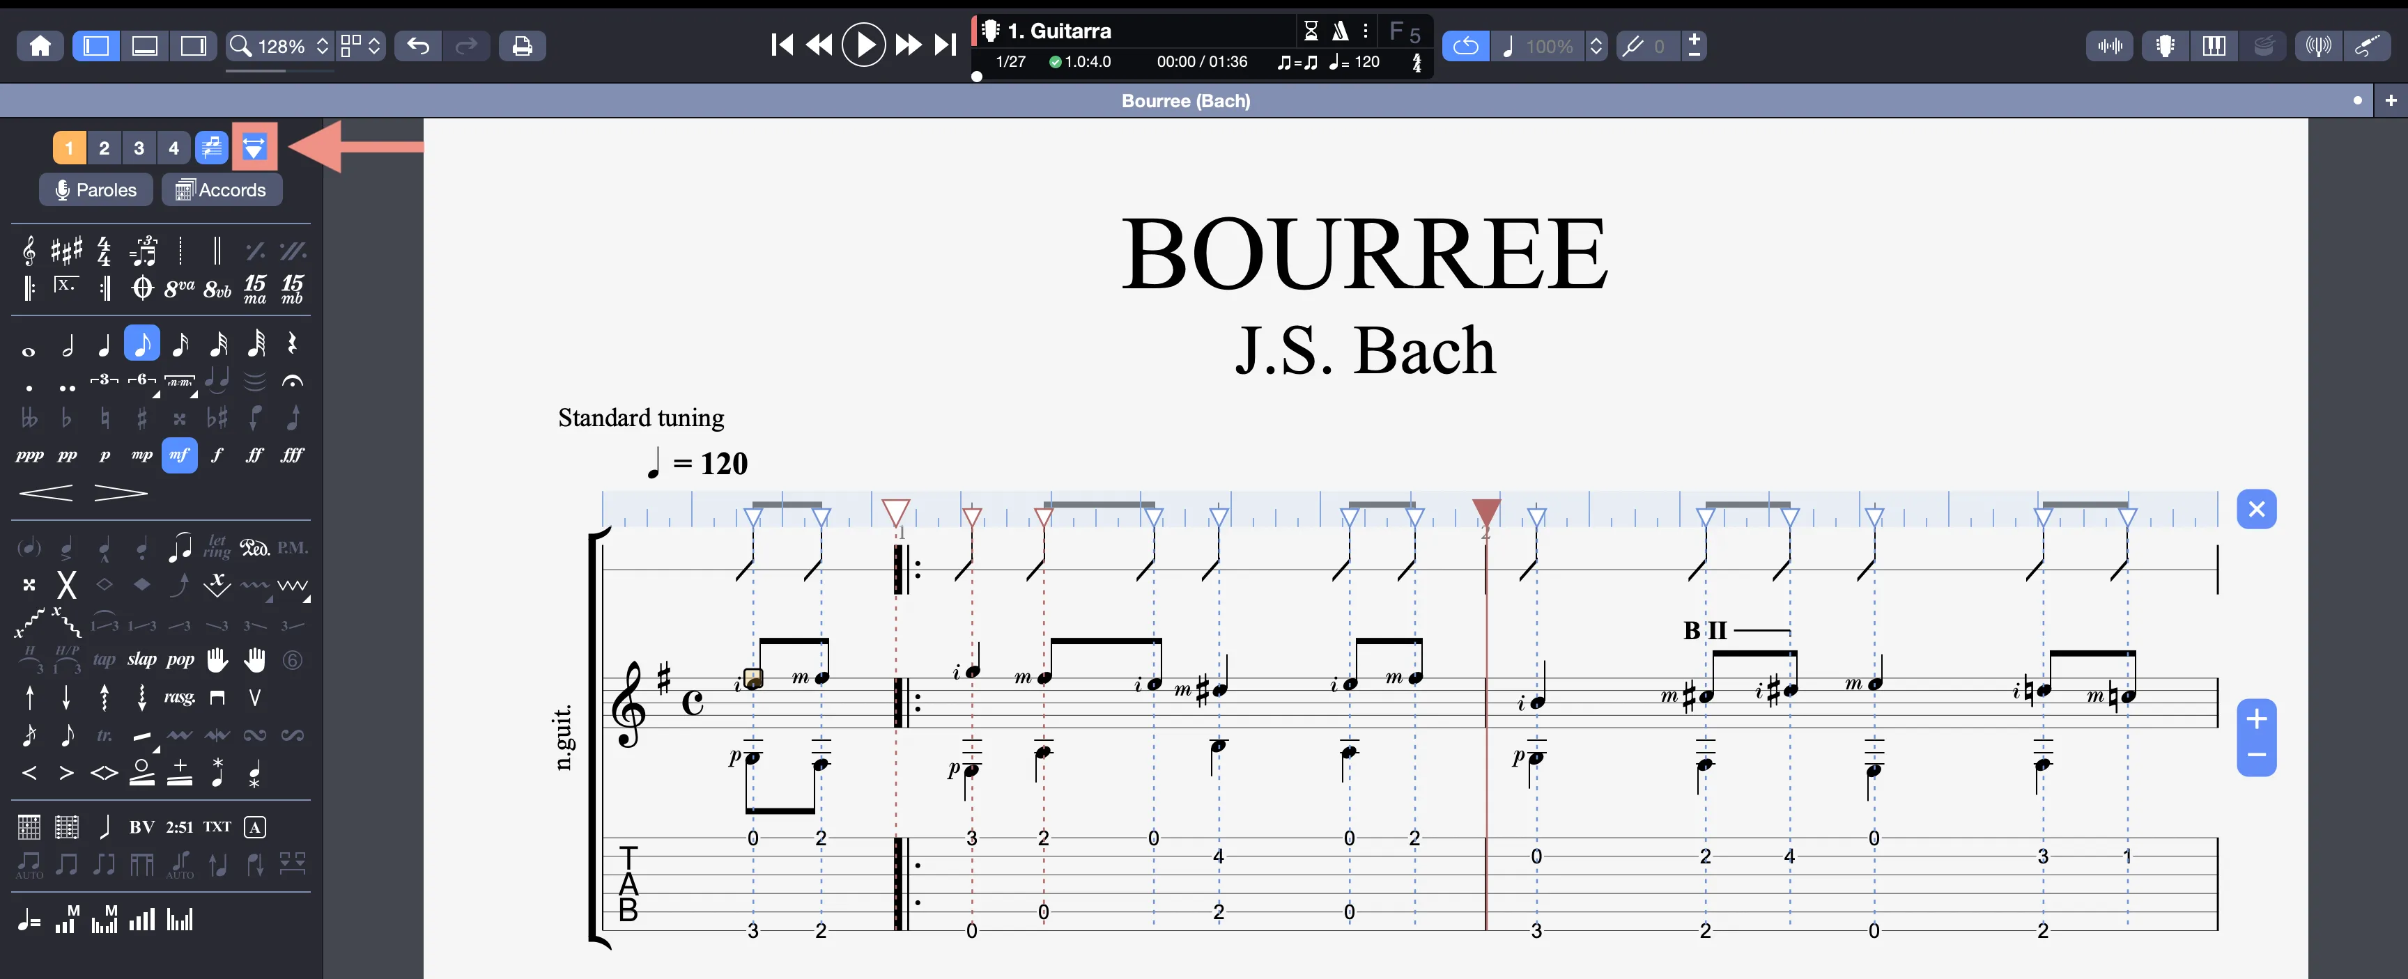Viewport: 2408px width, 979px height.
Task: Open the tonality transpose control
Action: pos(1634,46)
